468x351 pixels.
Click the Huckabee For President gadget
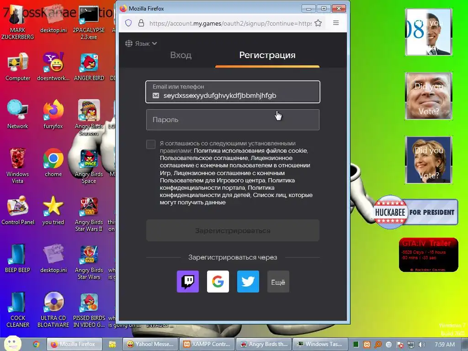415,212
